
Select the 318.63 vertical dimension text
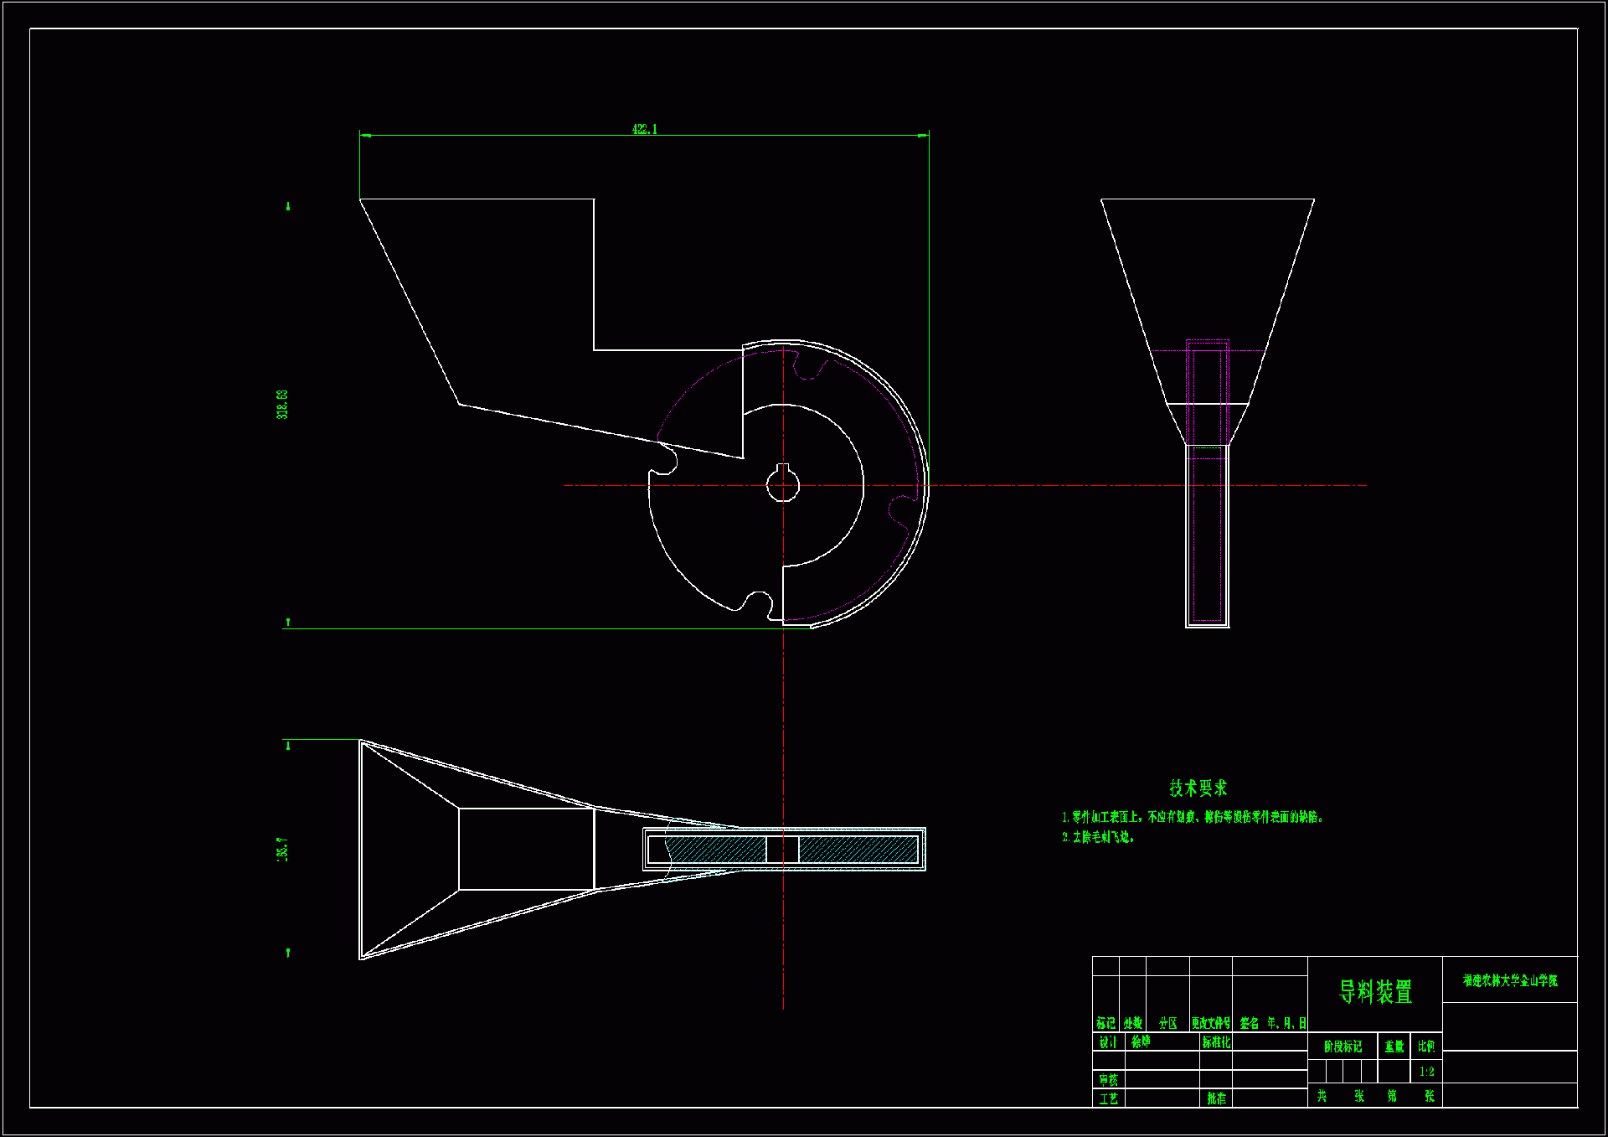tap(282, 404)
